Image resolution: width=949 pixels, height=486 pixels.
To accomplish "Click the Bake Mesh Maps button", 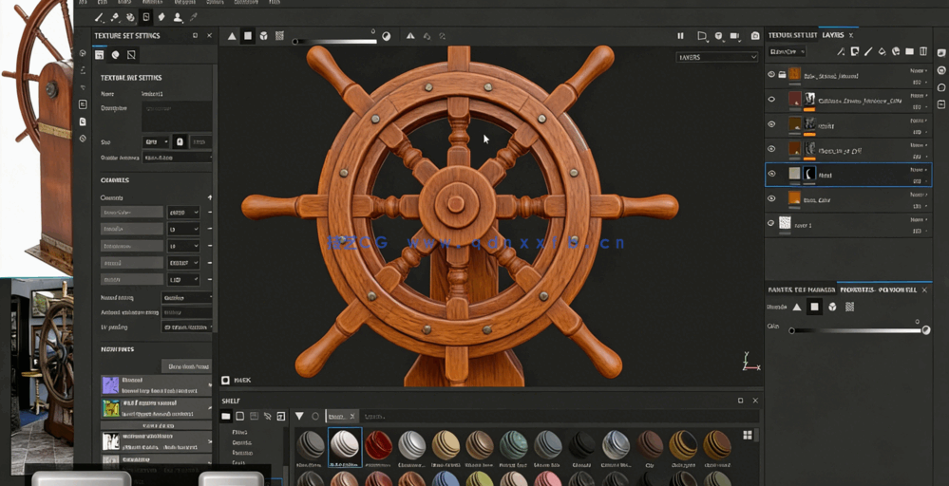I will [188, 366].
